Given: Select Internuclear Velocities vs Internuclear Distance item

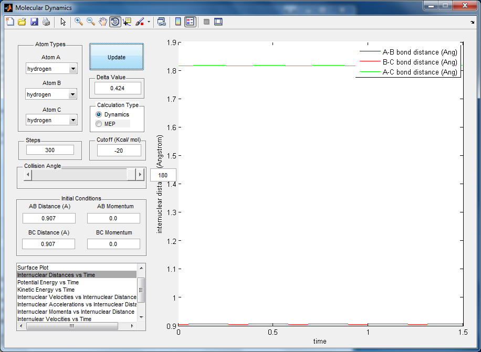Looking at the screenshot, I should point(77,297).
